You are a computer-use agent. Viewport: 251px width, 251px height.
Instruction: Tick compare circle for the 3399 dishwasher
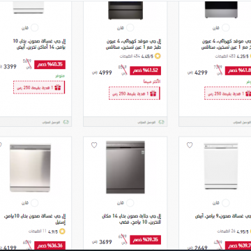[34, 28]
